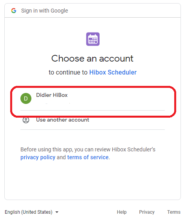This screenshot has width=186, height=220.
Task: Choose the Didier HiBox account name
Action: (x=52, y=95)
